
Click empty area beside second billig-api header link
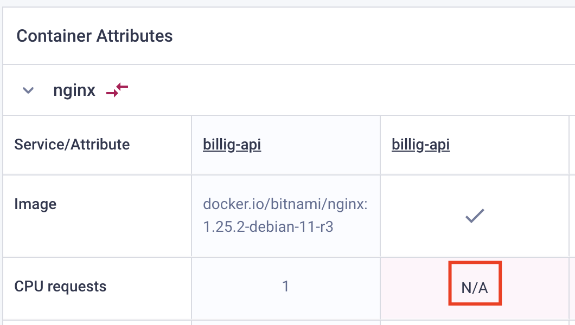(510, 145)
